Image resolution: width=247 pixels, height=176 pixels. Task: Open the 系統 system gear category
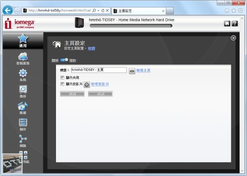[23, 75]
